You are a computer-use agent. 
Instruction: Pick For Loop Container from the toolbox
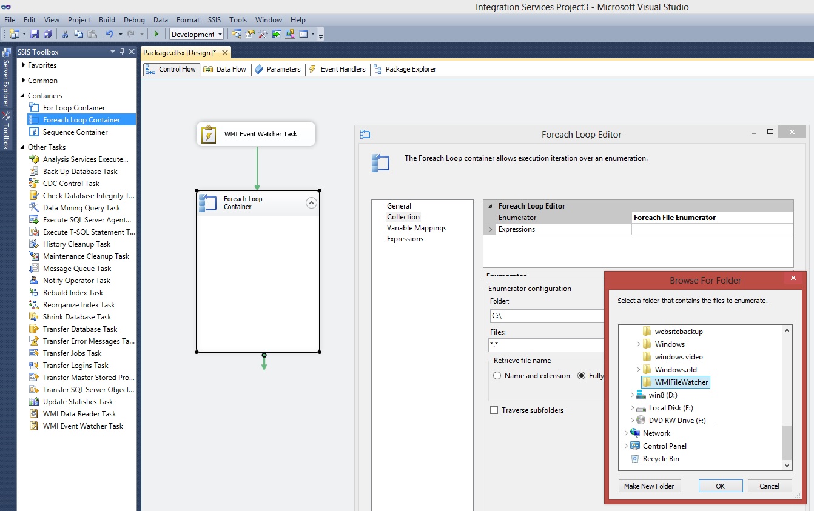pyautogui.click(x=73, y=108)
